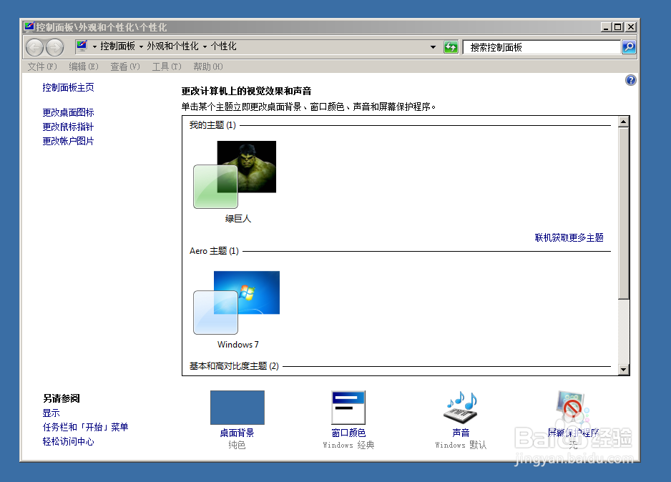Open the 查看(V) menu
This screenshot has width=671, height=482.
point(125,67)
